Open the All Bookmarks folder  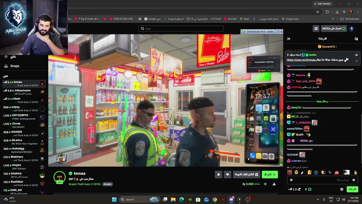(350, 19)
